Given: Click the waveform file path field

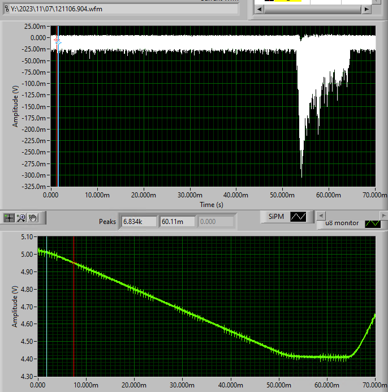Looking at the screenshot, I should coord(123,9).
